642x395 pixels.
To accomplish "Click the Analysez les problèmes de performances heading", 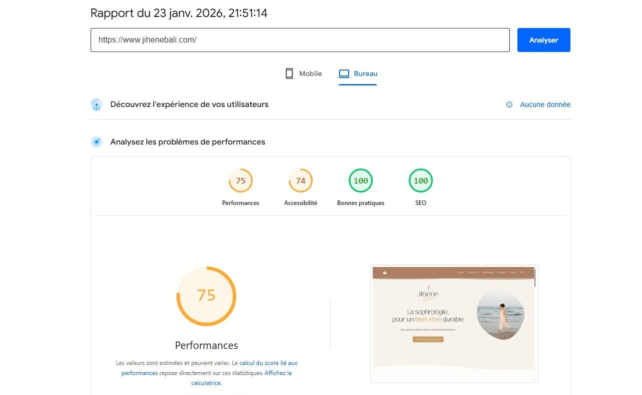I will 188,142.
